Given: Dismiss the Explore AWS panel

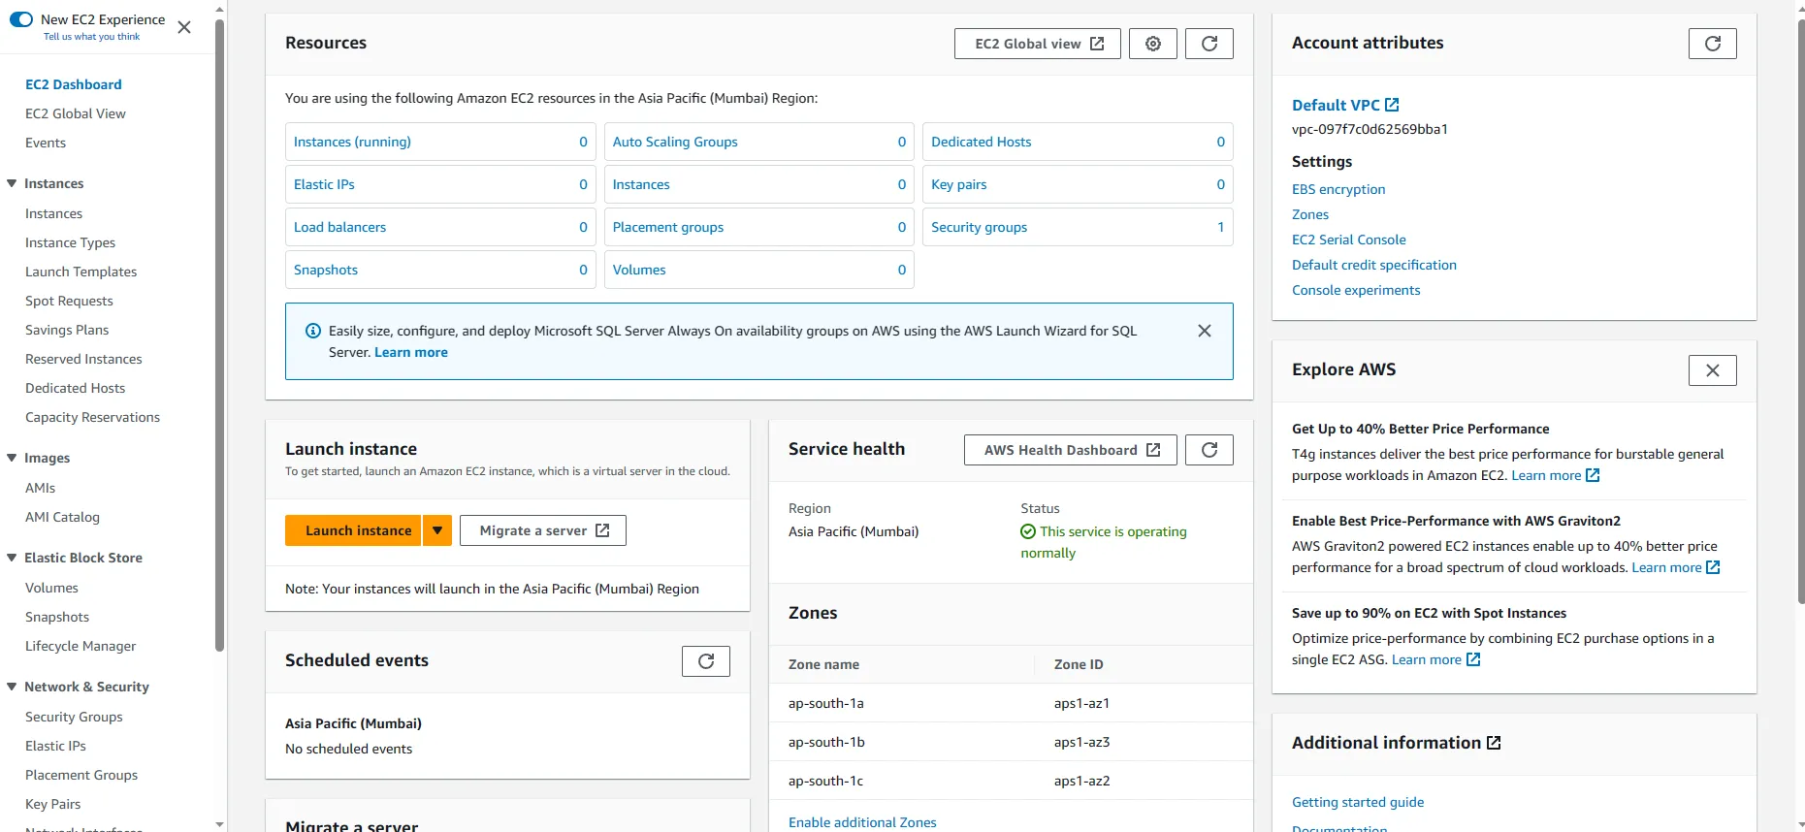Looking at the screenshot, I should point(1713,370).
